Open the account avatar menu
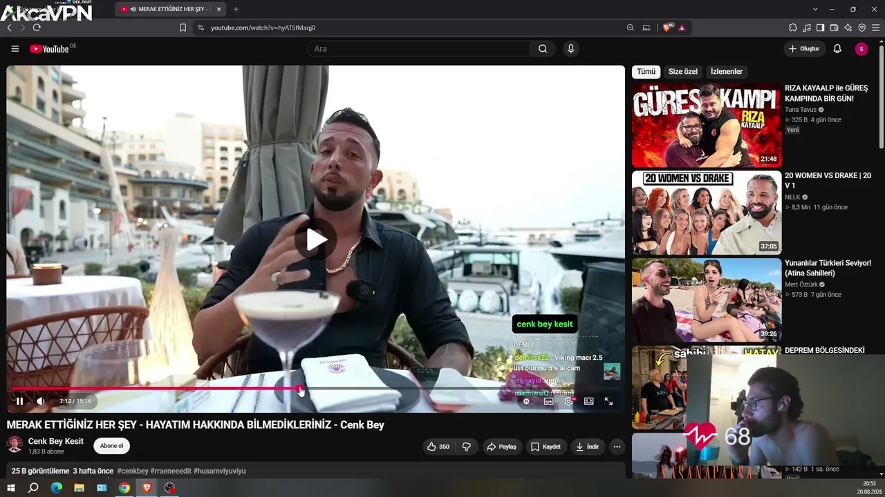The image size is (885, 497). tap(861, 49)
